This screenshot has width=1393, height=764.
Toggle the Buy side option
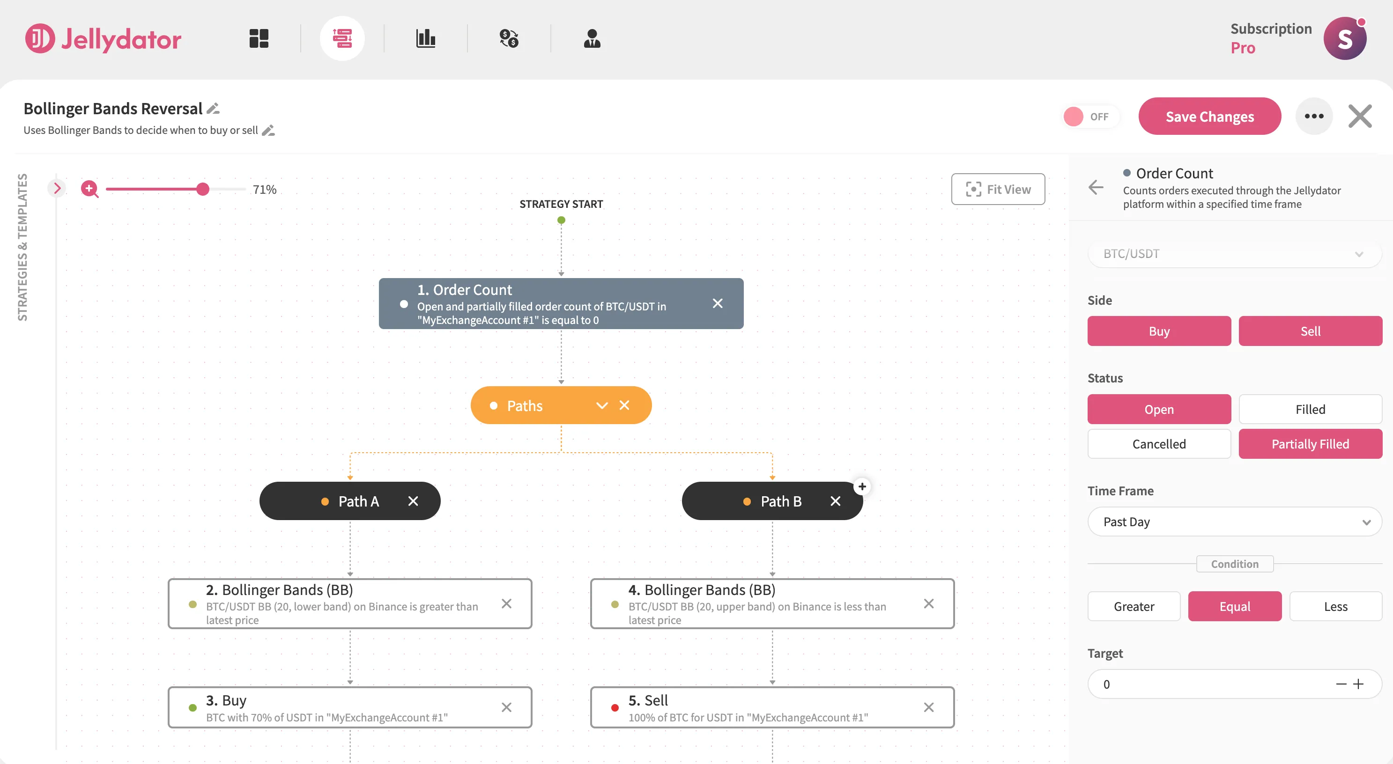(1159, 331)
